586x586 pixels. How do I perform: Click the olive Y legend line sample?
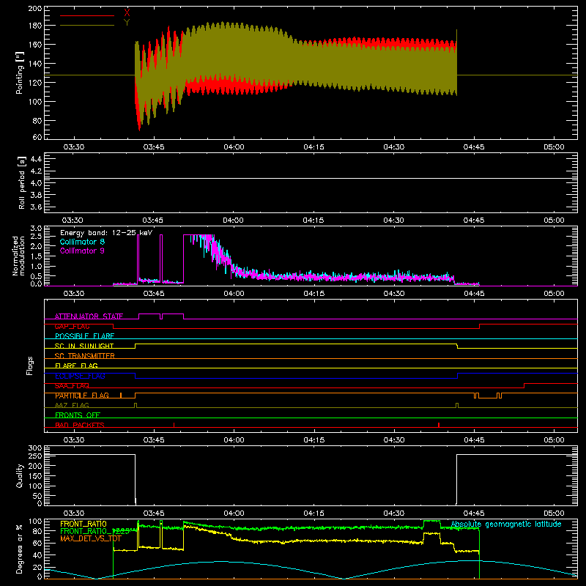pos(86,25)
